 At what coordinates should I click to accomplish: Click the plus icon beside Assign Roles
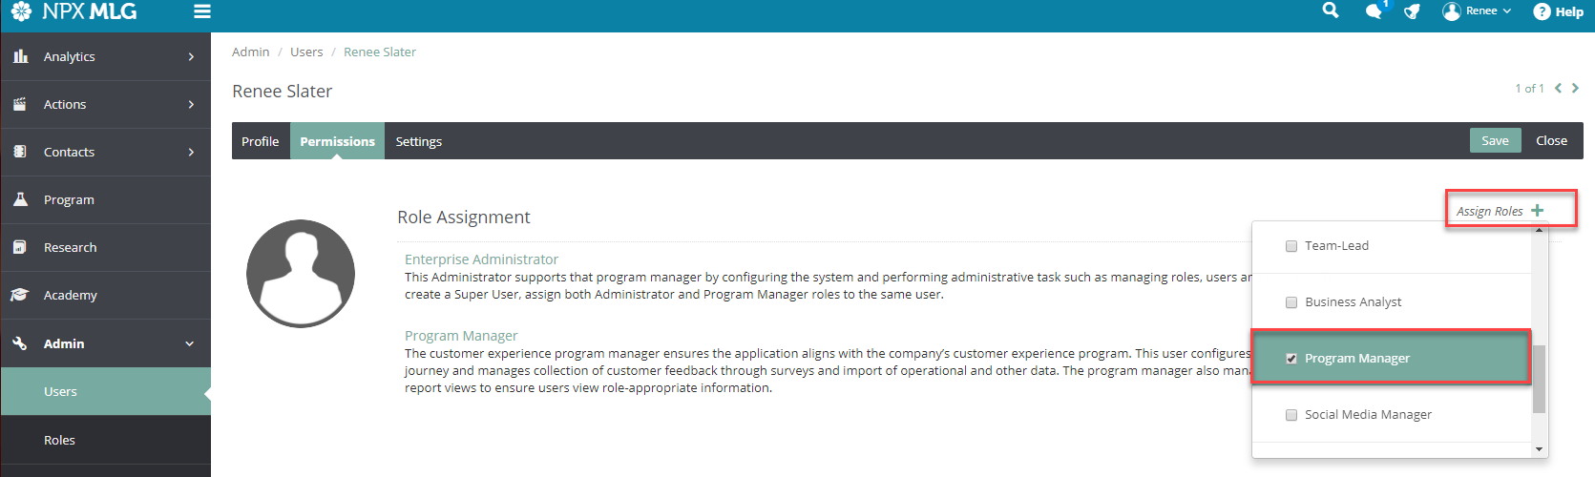1537,211
